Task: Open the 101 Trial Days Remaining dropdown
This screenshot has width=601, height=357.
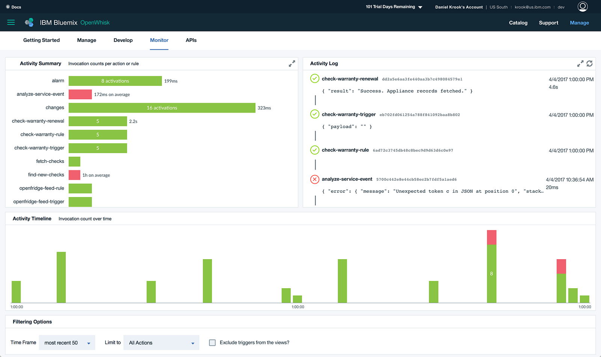Action: click(x=394, y=7)
